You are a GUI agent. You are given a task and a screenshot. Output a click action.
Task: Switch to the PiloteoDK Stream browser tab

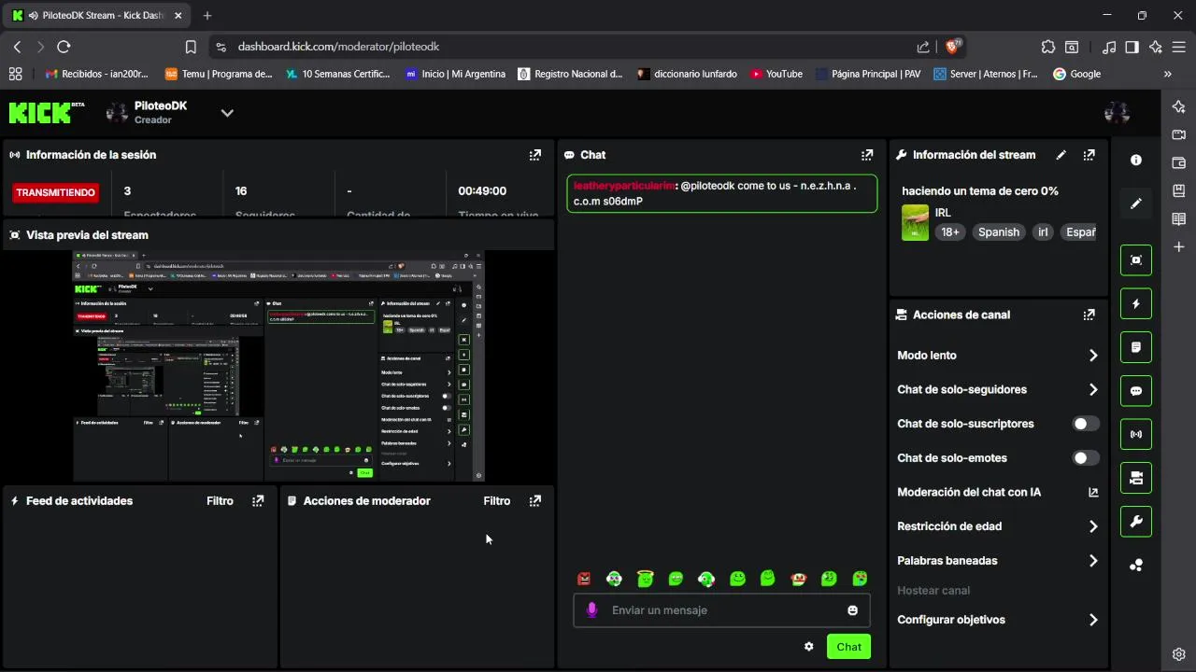coord(96,16)
